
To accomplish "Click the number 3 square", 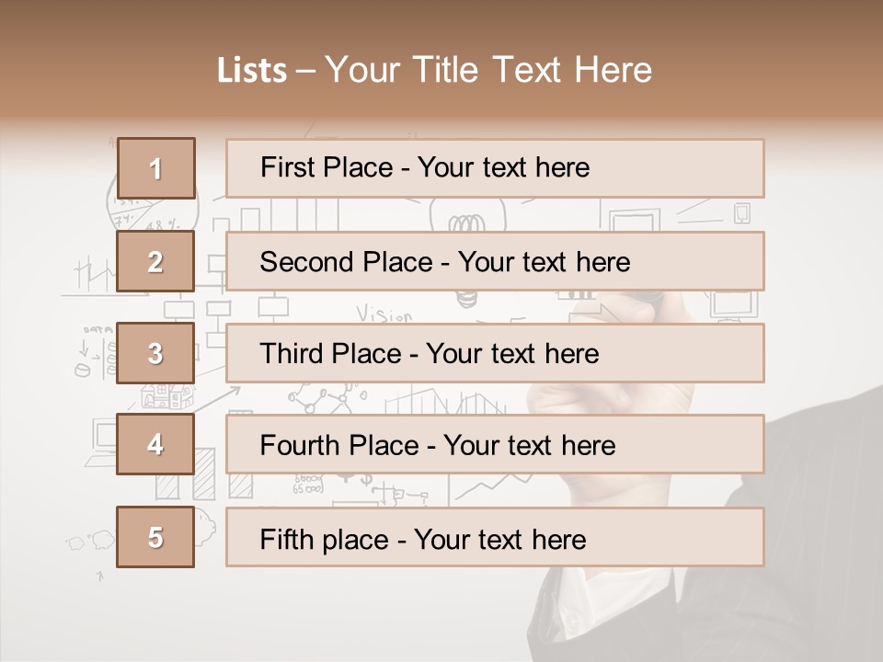I will [x=155, y=353].
